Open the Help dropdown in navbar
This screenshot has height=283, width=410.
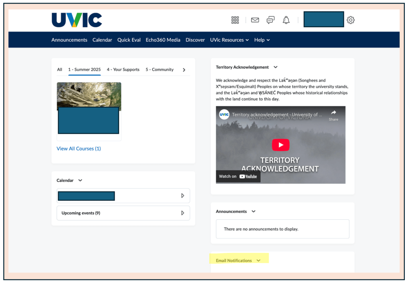(x=262, y=40)
